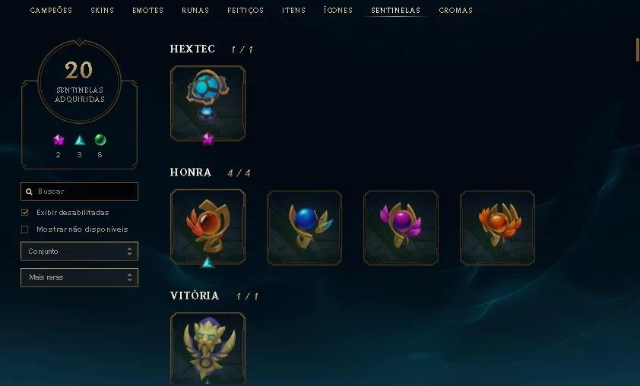The image size is (640, 386).
Task: Click the pink pentagon rarity gem icon
Action: [59, 140]
